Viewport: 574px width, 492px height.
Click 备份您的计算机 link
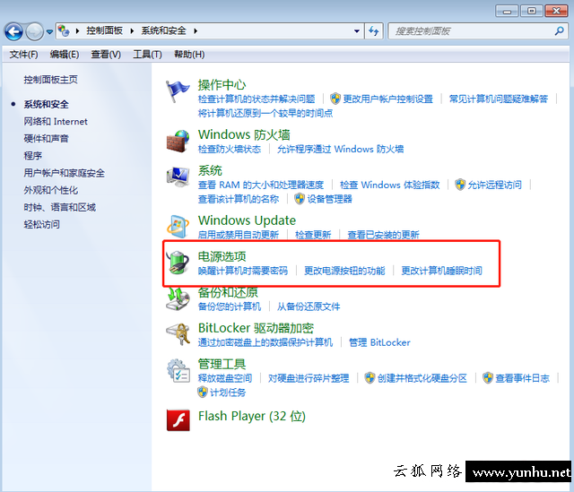tap(230, 306)
